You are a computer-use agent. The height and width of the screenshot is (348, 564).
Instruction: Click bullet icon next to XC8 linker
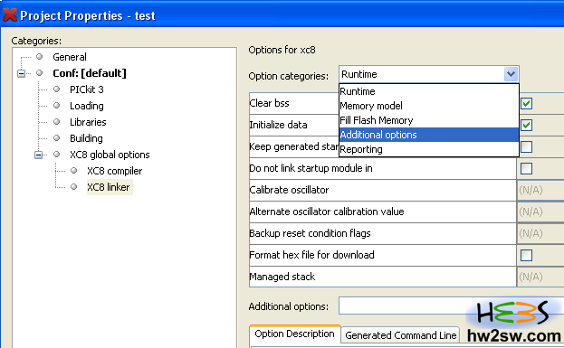coord(73,187)
